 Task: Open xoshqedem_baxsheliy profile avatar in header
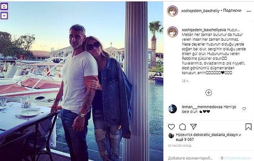pyautogui.click(x=173, y=11)
